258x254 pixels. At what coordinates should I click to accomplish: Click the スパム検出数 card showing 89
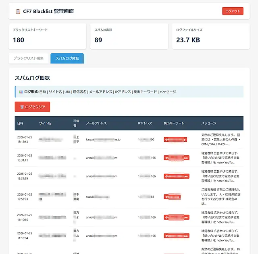click(129, 36)
